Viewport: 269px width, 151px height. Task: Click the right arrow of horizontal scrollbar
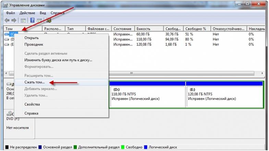tap(262, 73)
